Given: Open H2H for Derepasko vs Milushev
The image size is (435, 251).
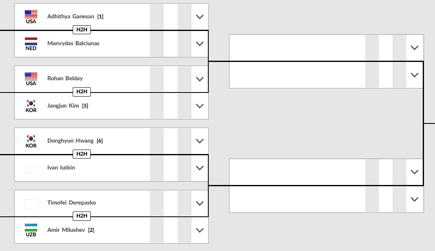Looking at the screenshot, I should 82,216.
